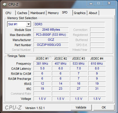The height and width of the screenshot is (113, 118).
Task: Click the tRAS value 12
Action: [42, 83]
